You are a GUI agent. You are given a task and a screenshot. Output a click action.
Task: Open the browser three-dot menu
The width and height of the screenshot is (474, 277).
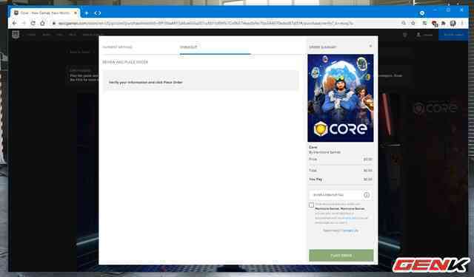click(x=462, y=23)
